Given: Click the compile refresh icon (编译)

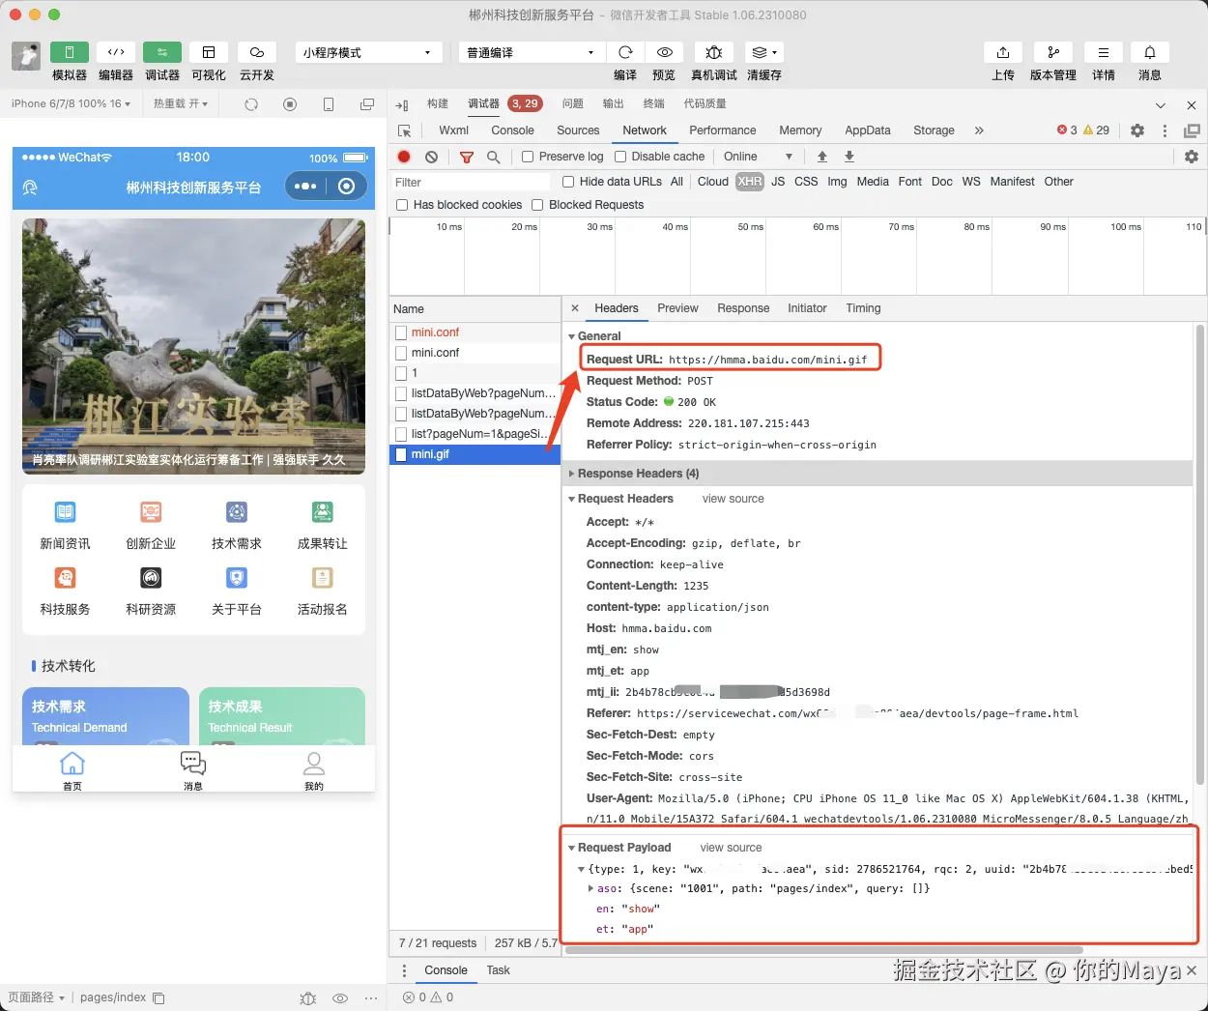Looking at the screenshot, I should (625, 52).
